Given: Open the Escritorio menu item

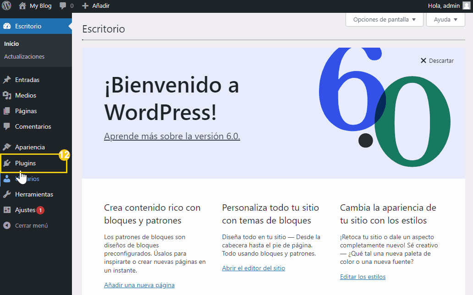Looking at the screenshot, I should (x=36, y=26).
